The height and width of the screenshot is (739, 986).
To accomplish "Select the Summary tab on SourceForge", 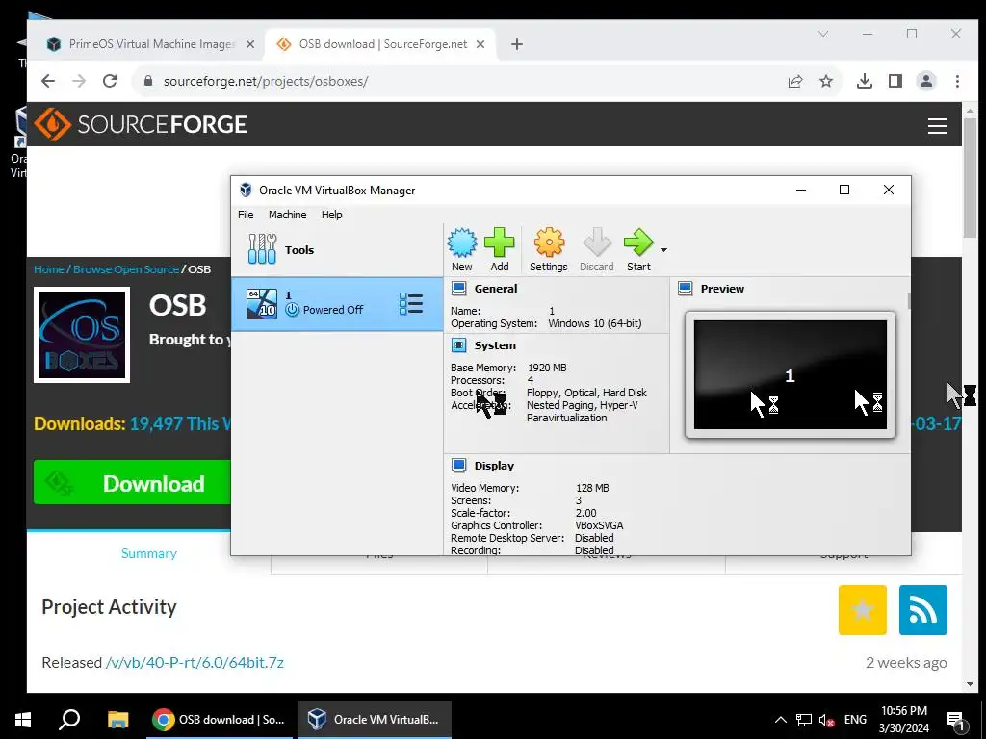I will tap(149, 553).
